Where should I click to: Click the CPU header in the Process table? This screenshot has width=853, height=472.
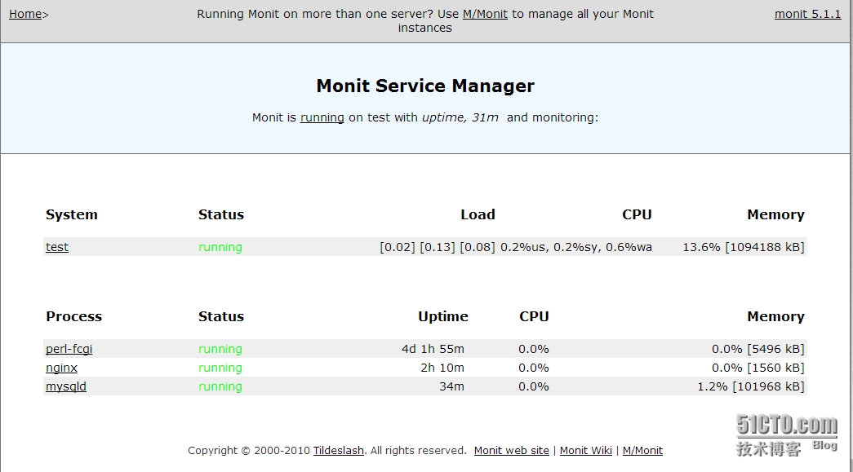[x=534, y=316]
